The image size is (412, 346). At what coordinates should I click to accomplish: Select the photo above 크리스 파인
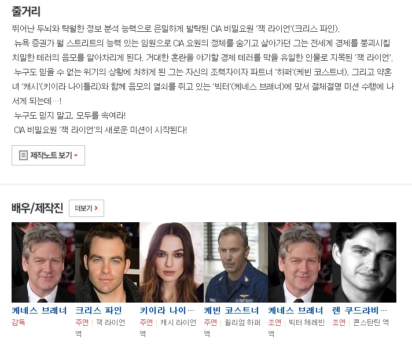click(108, 262)
